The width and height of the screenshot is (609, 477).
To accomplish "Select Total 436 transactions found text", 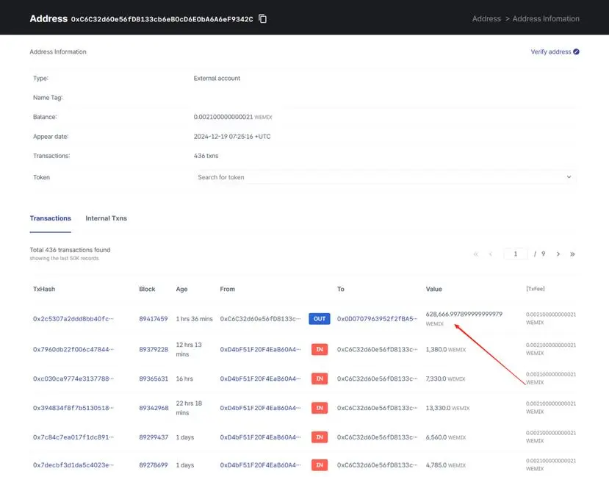I will click(70, 250).
